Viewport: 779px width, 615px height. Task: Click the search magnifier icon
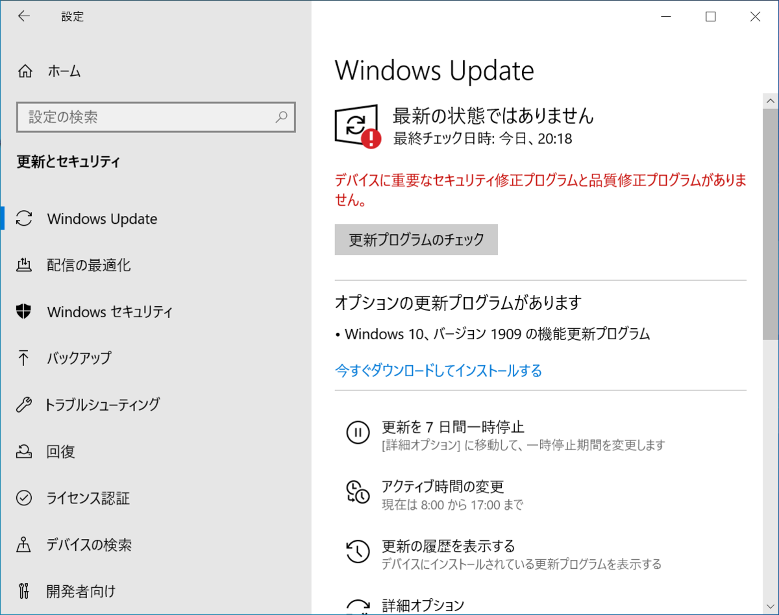(282, 117)
